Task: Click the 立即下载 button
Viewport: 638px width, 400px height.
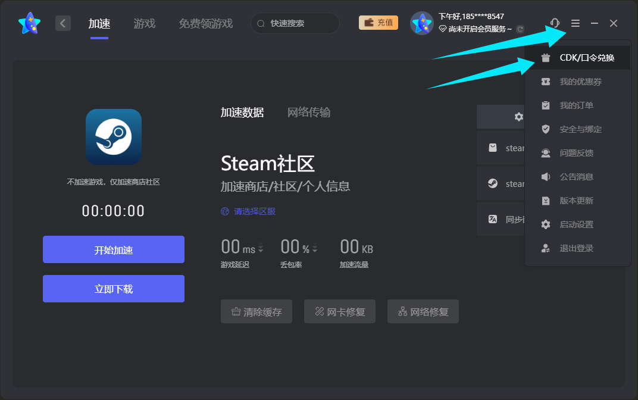Action: coord(114,289)
